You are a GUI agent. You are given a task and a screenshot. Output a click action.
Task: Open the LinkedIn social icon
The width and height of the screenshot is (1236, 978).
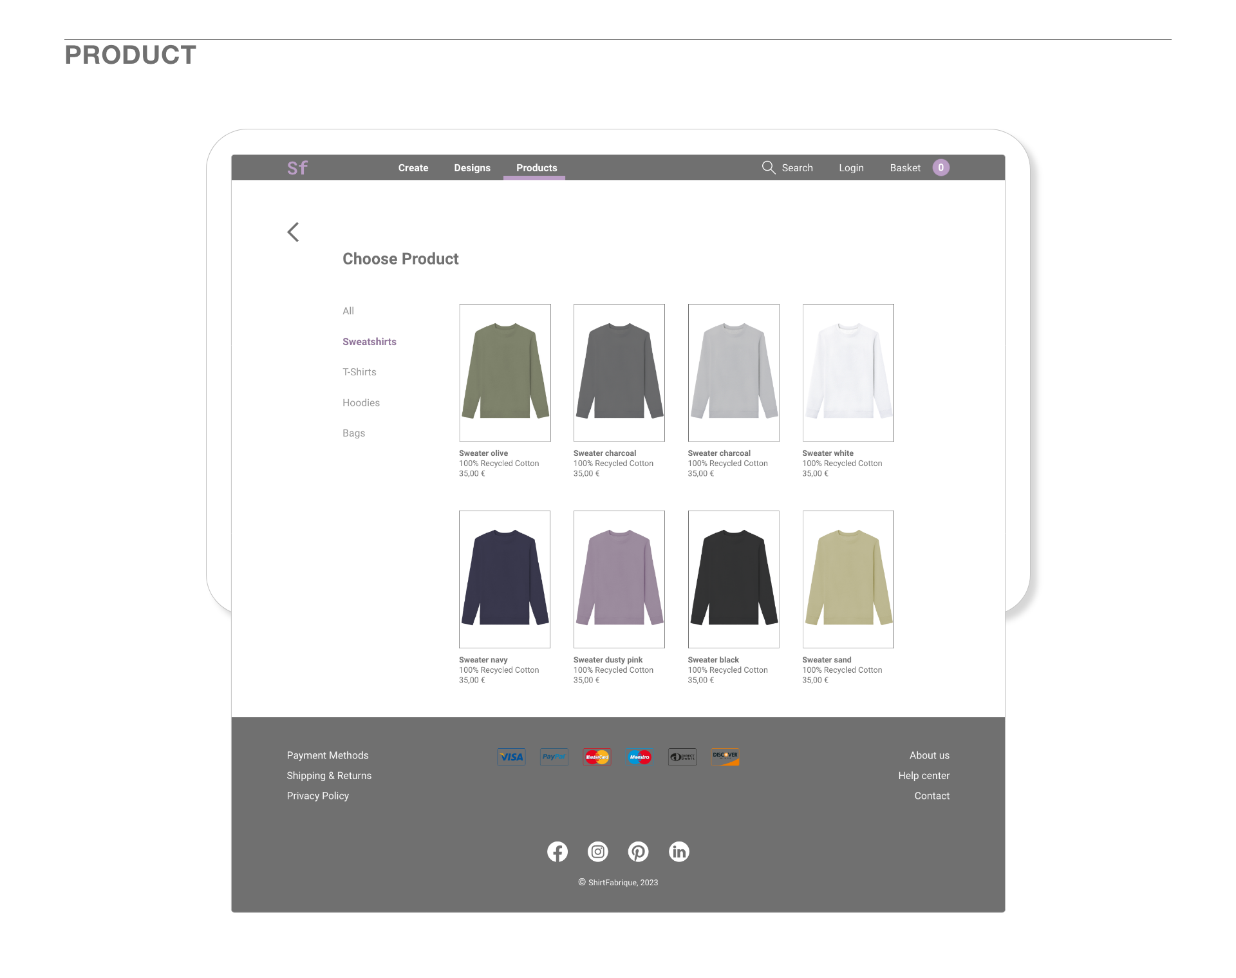click(x=679, y=852)
